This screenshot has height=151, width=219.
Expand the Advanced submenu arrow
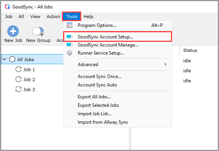166,65
